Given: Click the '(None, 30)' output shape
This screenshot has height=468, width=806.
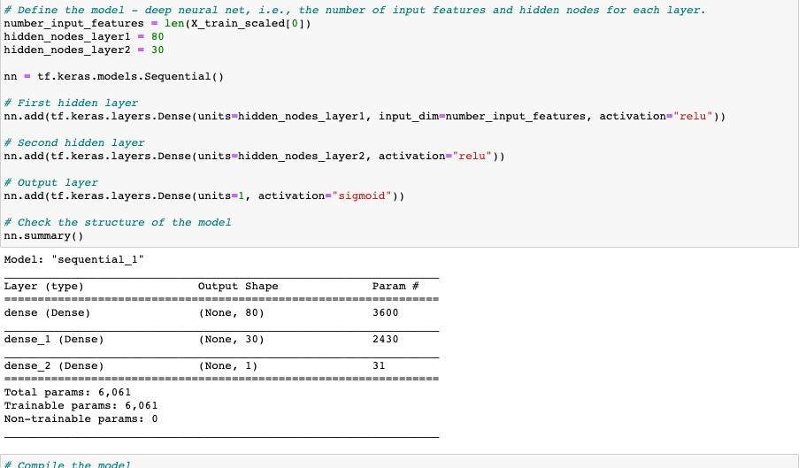Looking at the screenshot, I should [231, 340].
